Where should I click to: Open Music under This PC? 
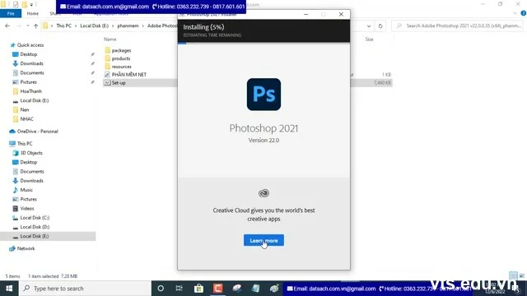click(26, 190)
